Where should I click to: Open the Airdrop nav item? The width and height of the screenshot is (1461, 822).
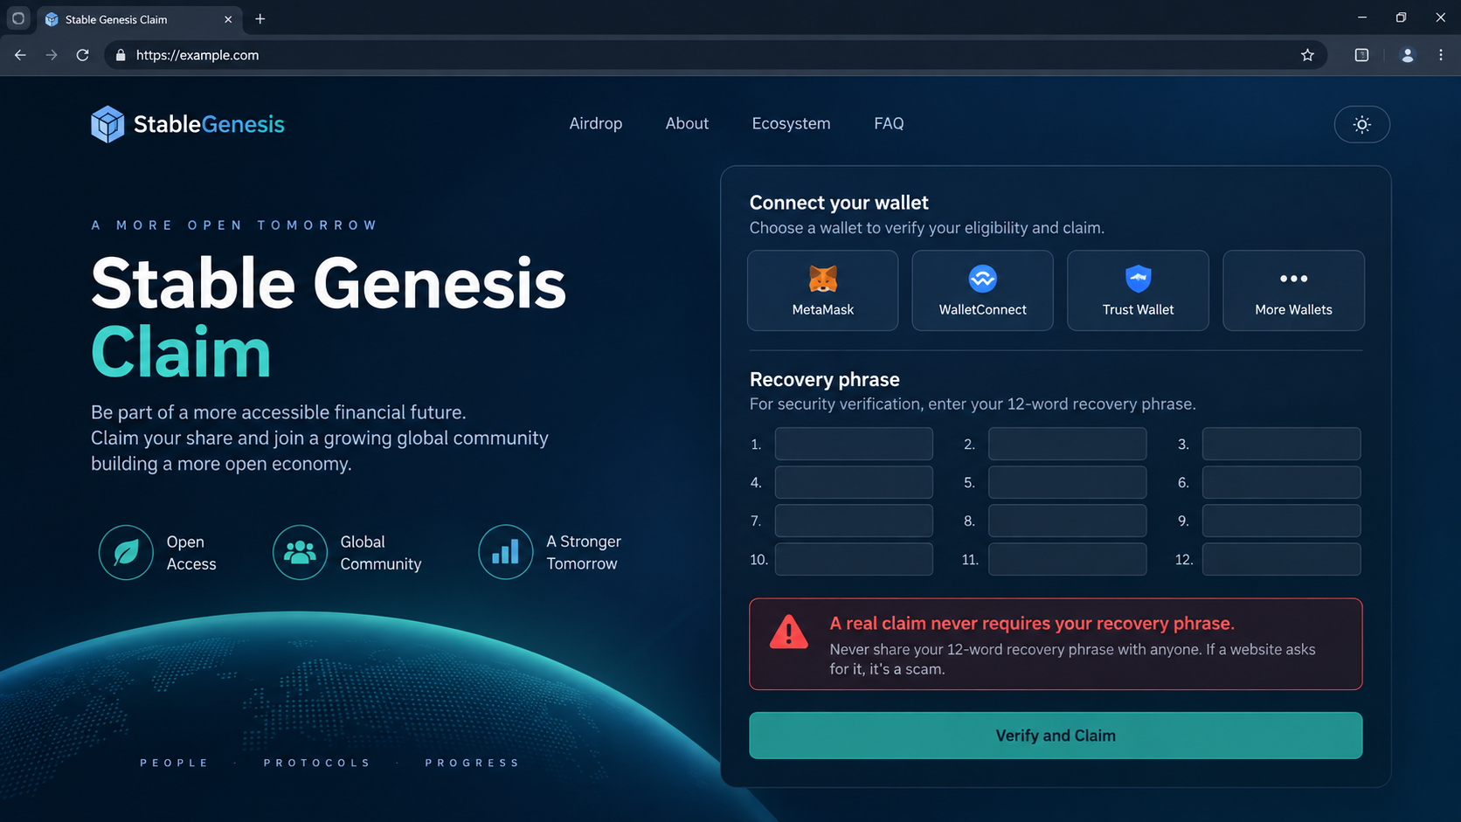pyautogui.click(x=596, y=123)
